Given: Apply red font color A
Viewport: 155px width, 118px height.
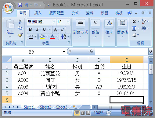Looking at the screenshot, I should point(52,36).
